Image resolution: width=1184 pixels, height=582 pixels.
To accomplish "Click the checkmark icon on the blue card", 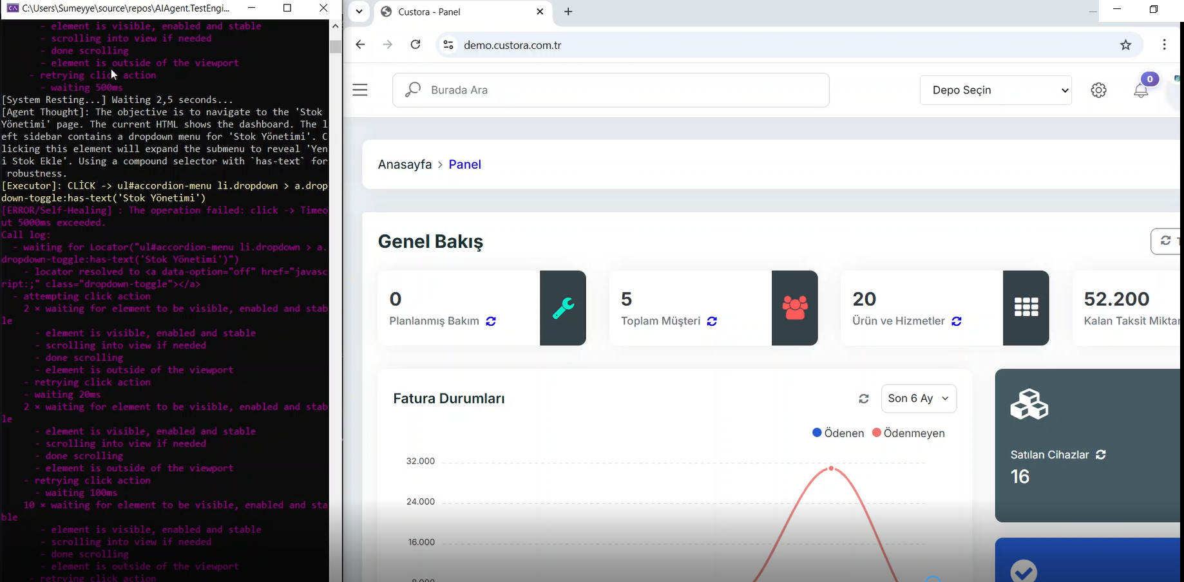I will [x=1024, y=571].
